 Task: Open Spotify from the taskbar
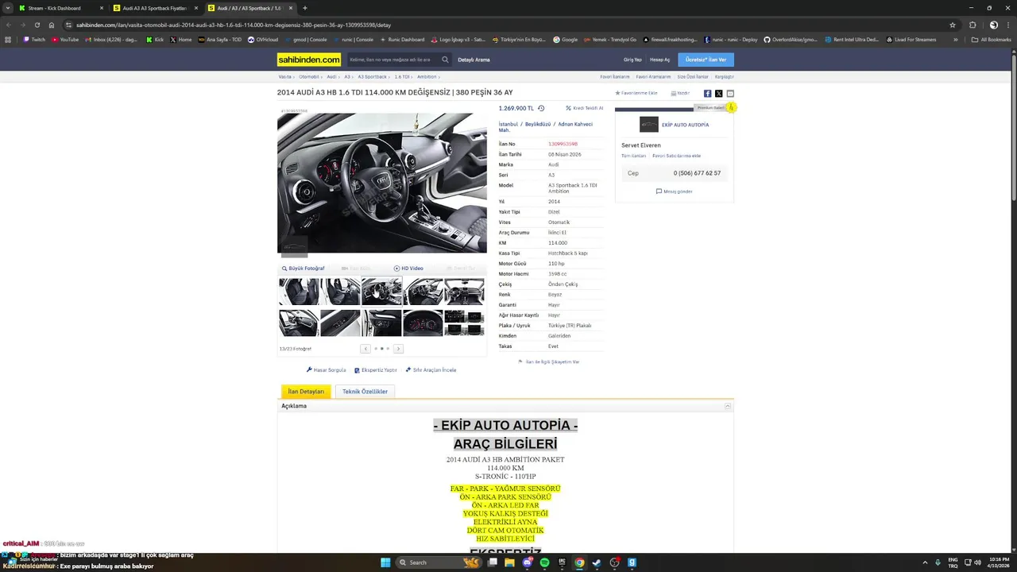pyautogui.click(x=544, y=562)
